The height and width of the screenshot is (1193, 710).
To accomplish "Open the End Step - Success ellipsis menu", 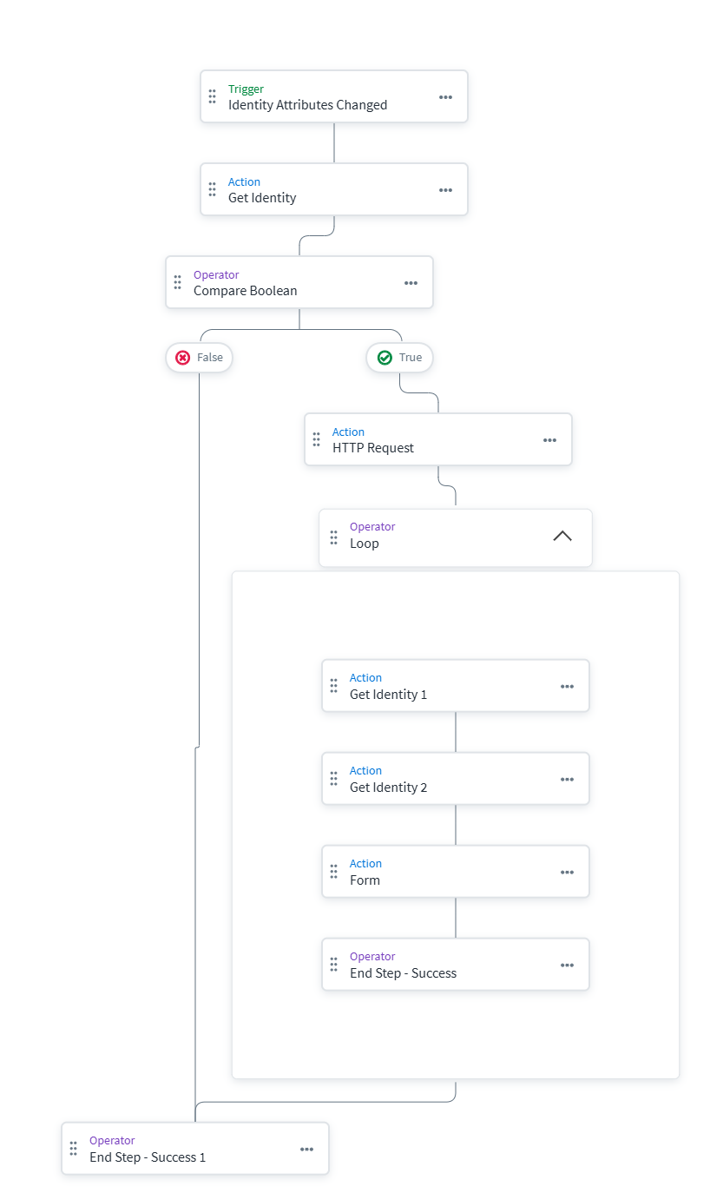I will click(567, 966).
